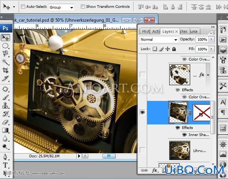Collapse the fx effects arrow on gear-pieces layer

pos(208,75)
